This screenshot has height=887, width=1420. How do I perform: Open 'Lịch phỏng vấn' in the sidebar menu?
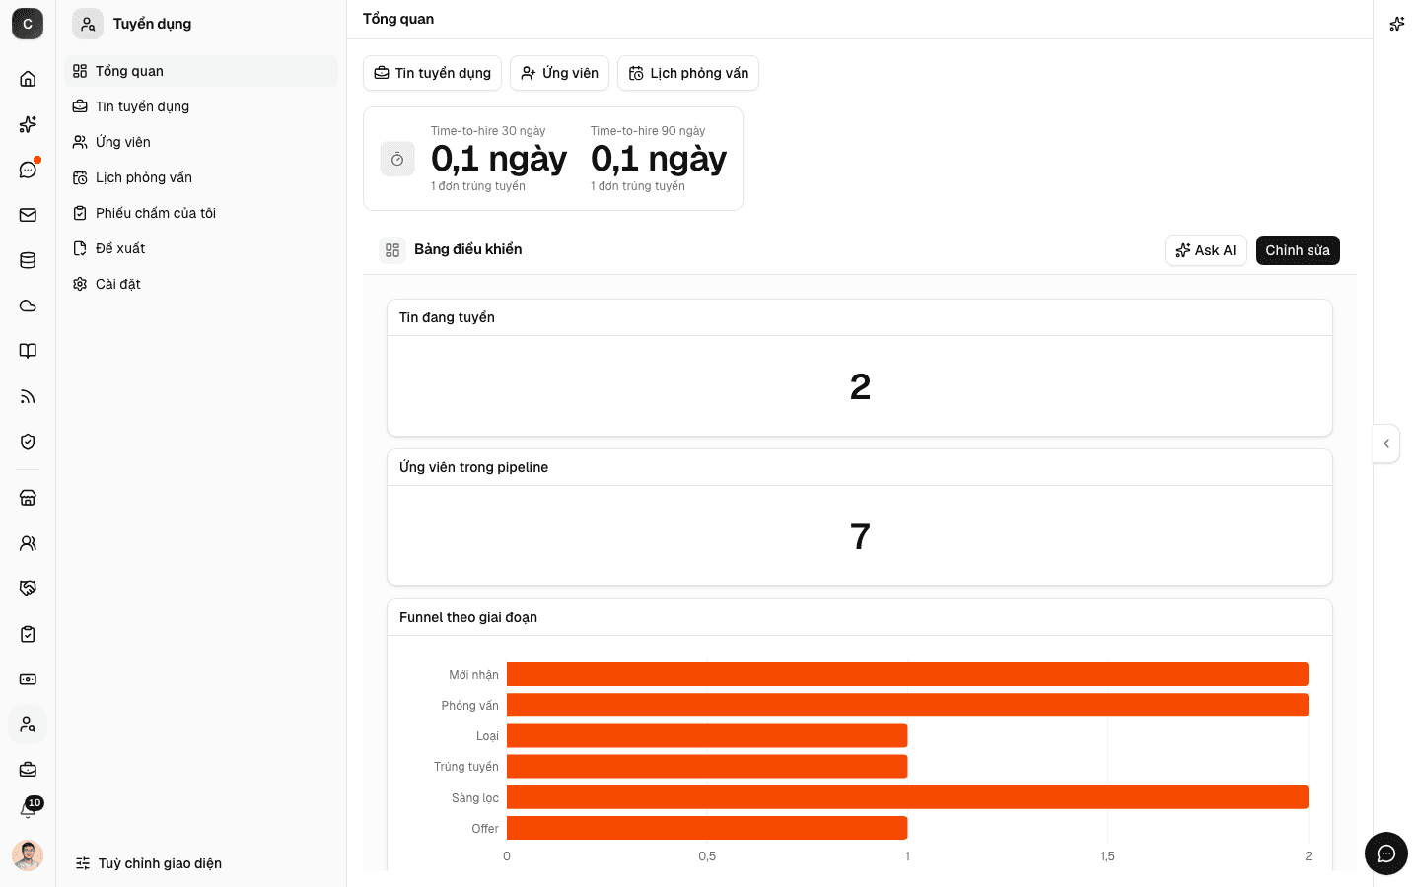coord(201,177)
